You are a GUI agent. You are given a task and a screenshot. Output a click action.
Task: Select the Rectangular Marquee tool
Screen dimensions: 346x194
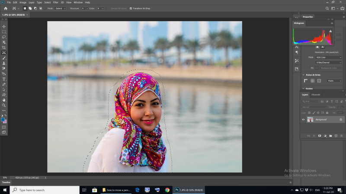[4, 31]
